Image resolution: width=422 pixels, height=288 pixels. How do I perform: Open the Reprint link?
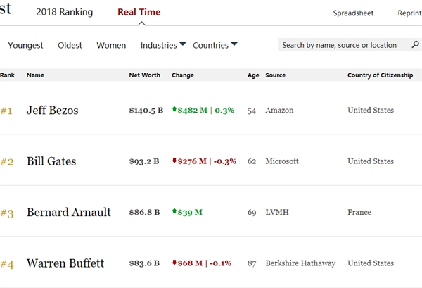tap(409, 13)
